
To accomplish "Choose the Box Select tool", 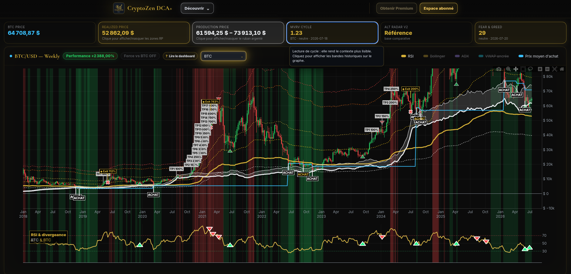I will tap(523, 69).
